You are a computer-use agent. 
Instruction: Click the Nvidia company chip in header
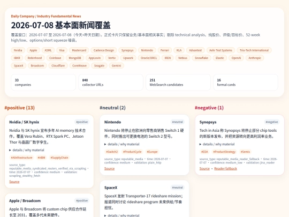pos(18,50)
